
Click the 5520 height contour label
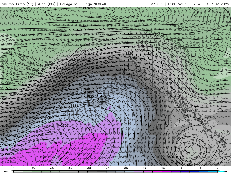tap(90, 97)
